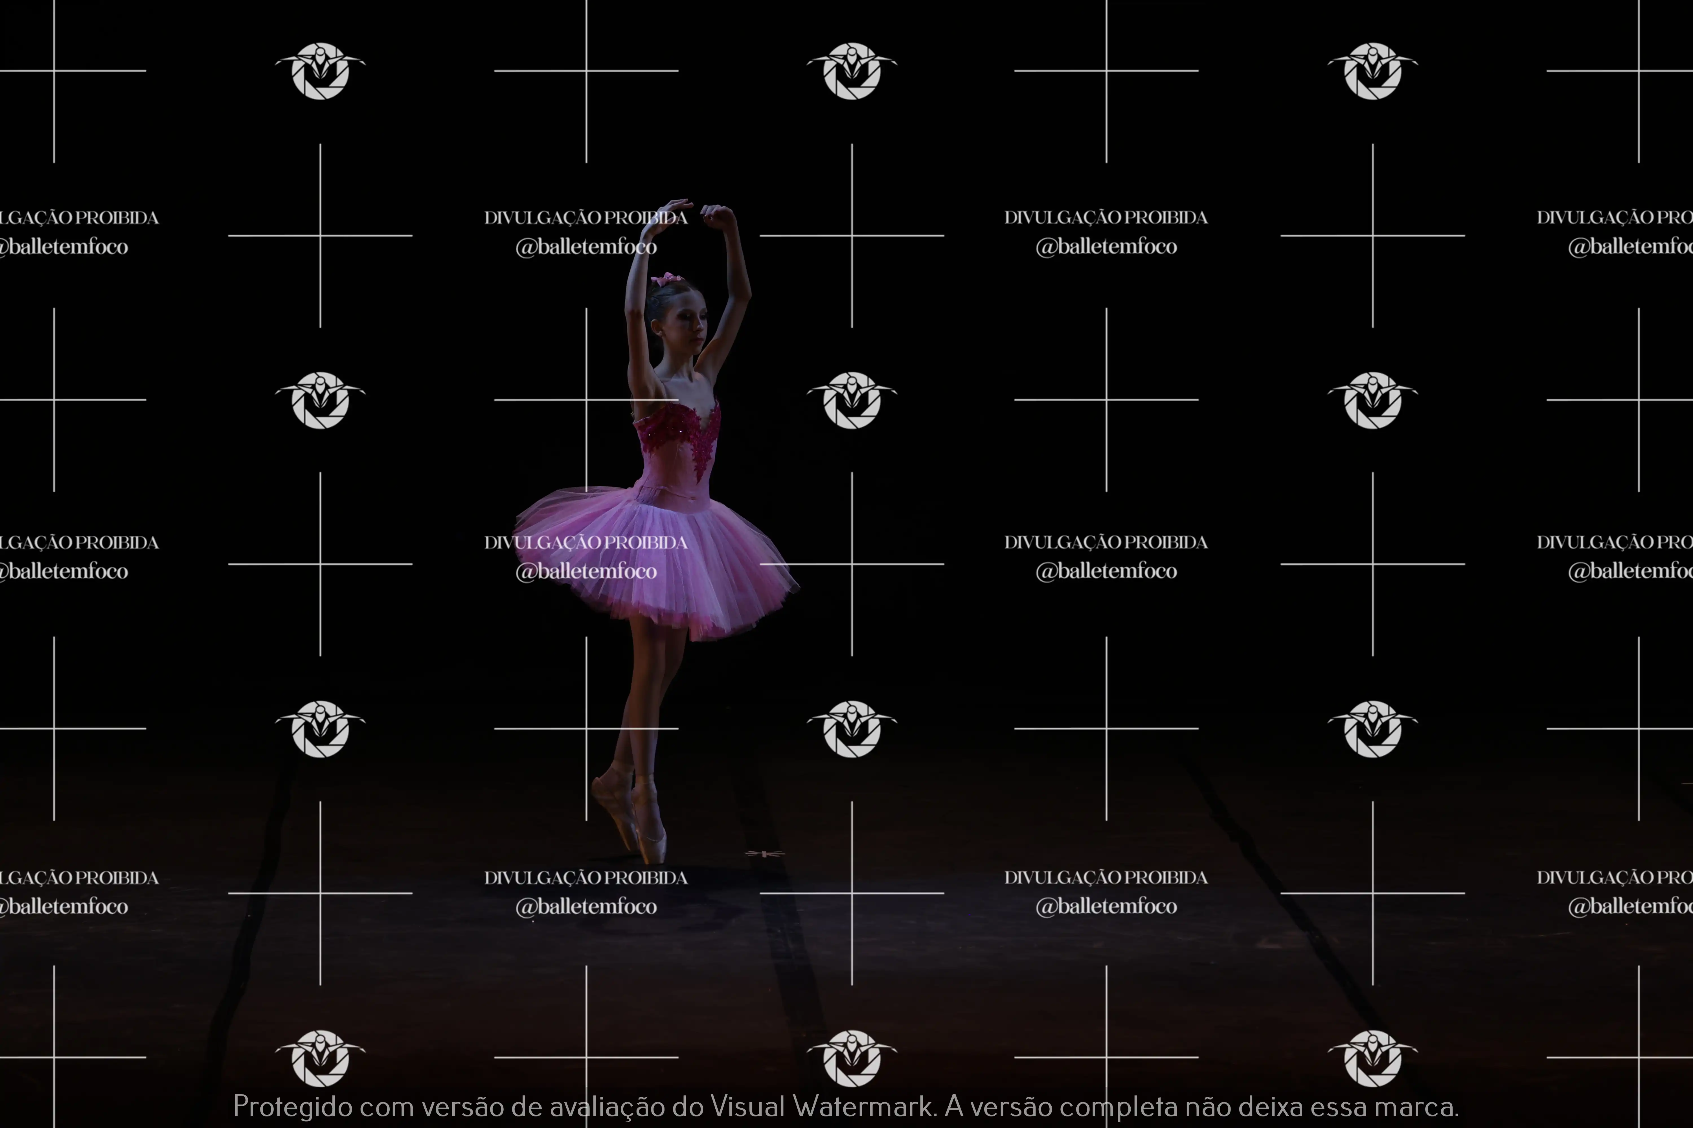Click the @balletemfoco handle below the dancer's feet
The height and width of the screenshot is (1128, 1693).
click(586, 906)
